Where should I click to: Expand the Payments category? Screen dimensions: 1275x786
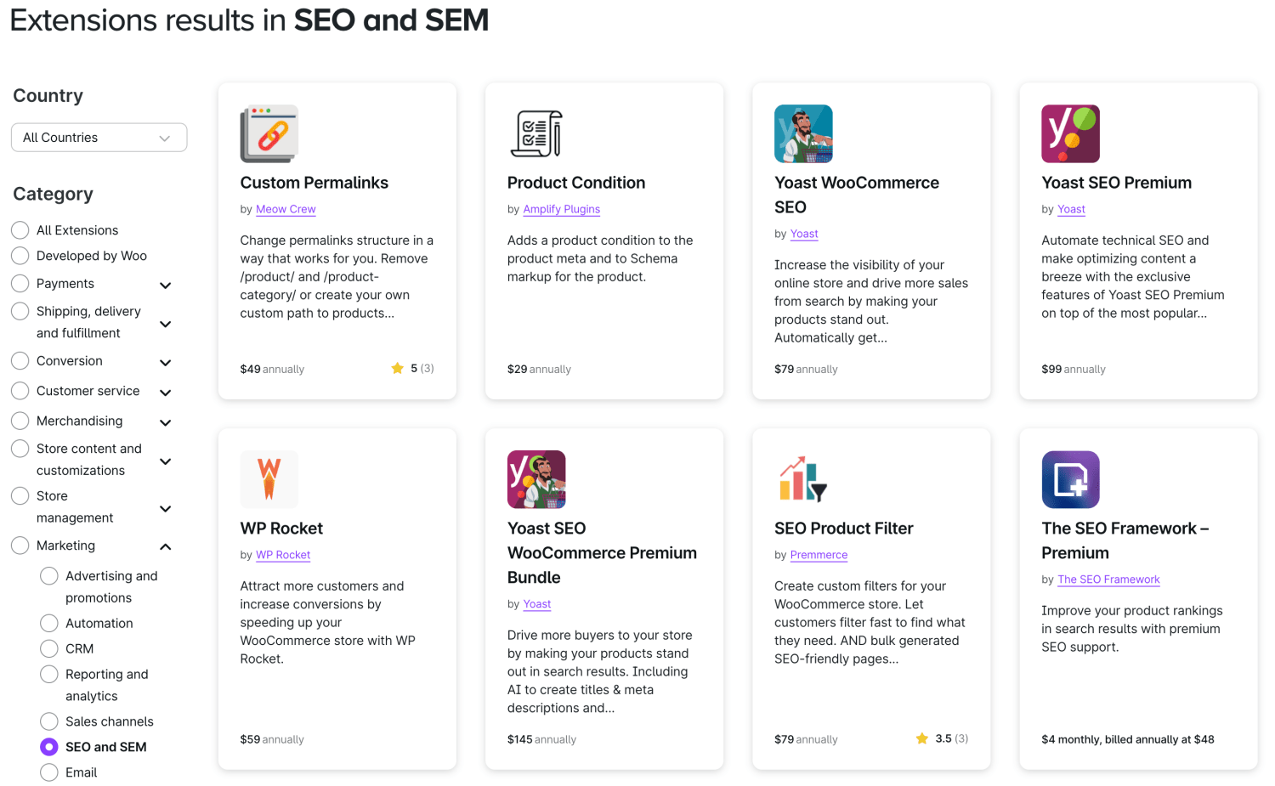165,286
